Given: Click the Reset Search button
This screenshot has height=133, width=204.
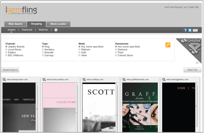Looking at the screenshot, I should 10,70.
